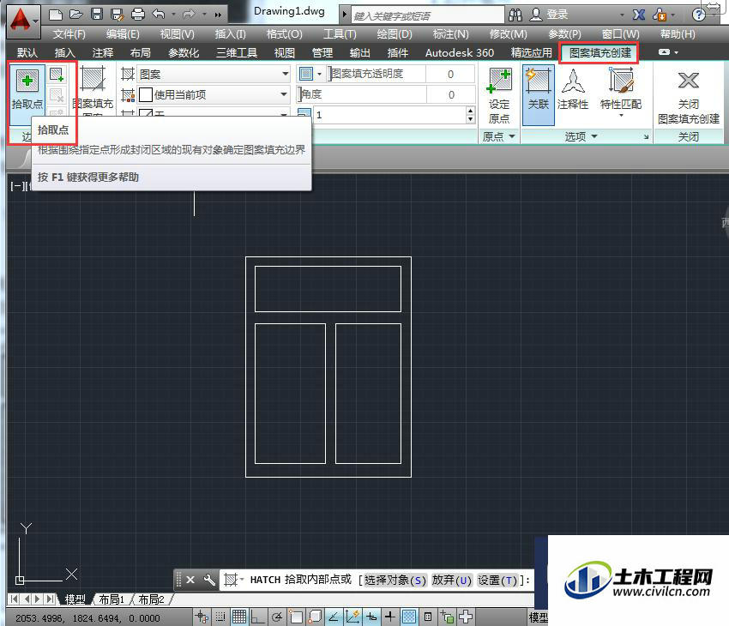This screenshot has height=626, width=729.
Task: Toggle ortho mode in status bar
Action: tap(257, 617)
